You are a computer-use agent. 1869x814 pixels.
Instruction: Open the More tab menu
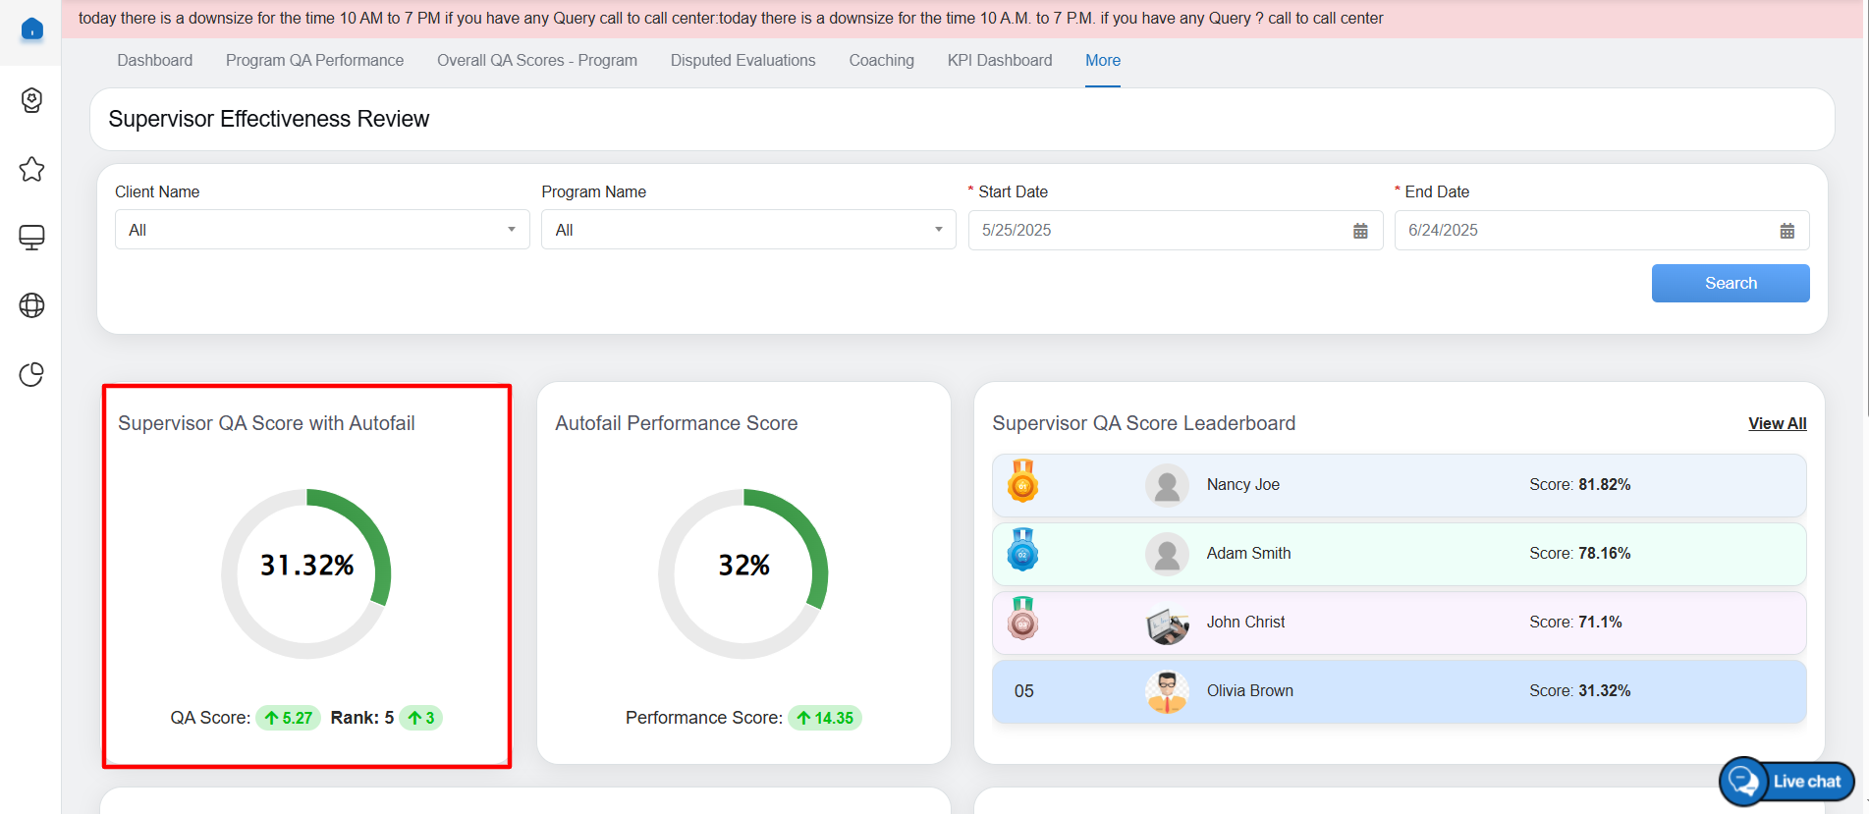click(1102, 61)
